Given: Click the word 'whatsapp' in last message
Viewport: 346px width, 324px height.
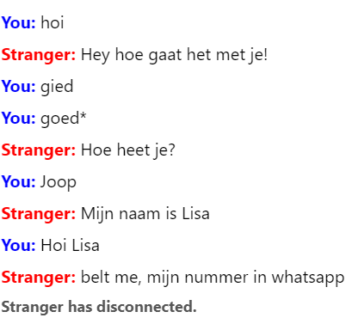Looking at the screenshot, I should (x=308, y=278).
